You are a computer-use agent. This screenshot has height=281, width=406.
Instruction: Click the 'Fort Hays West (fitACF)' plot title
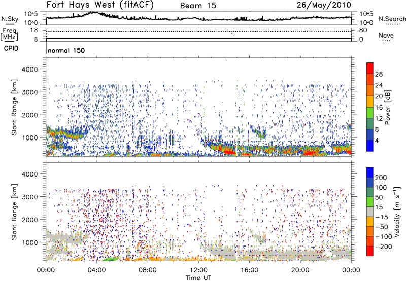pos(100,5)
